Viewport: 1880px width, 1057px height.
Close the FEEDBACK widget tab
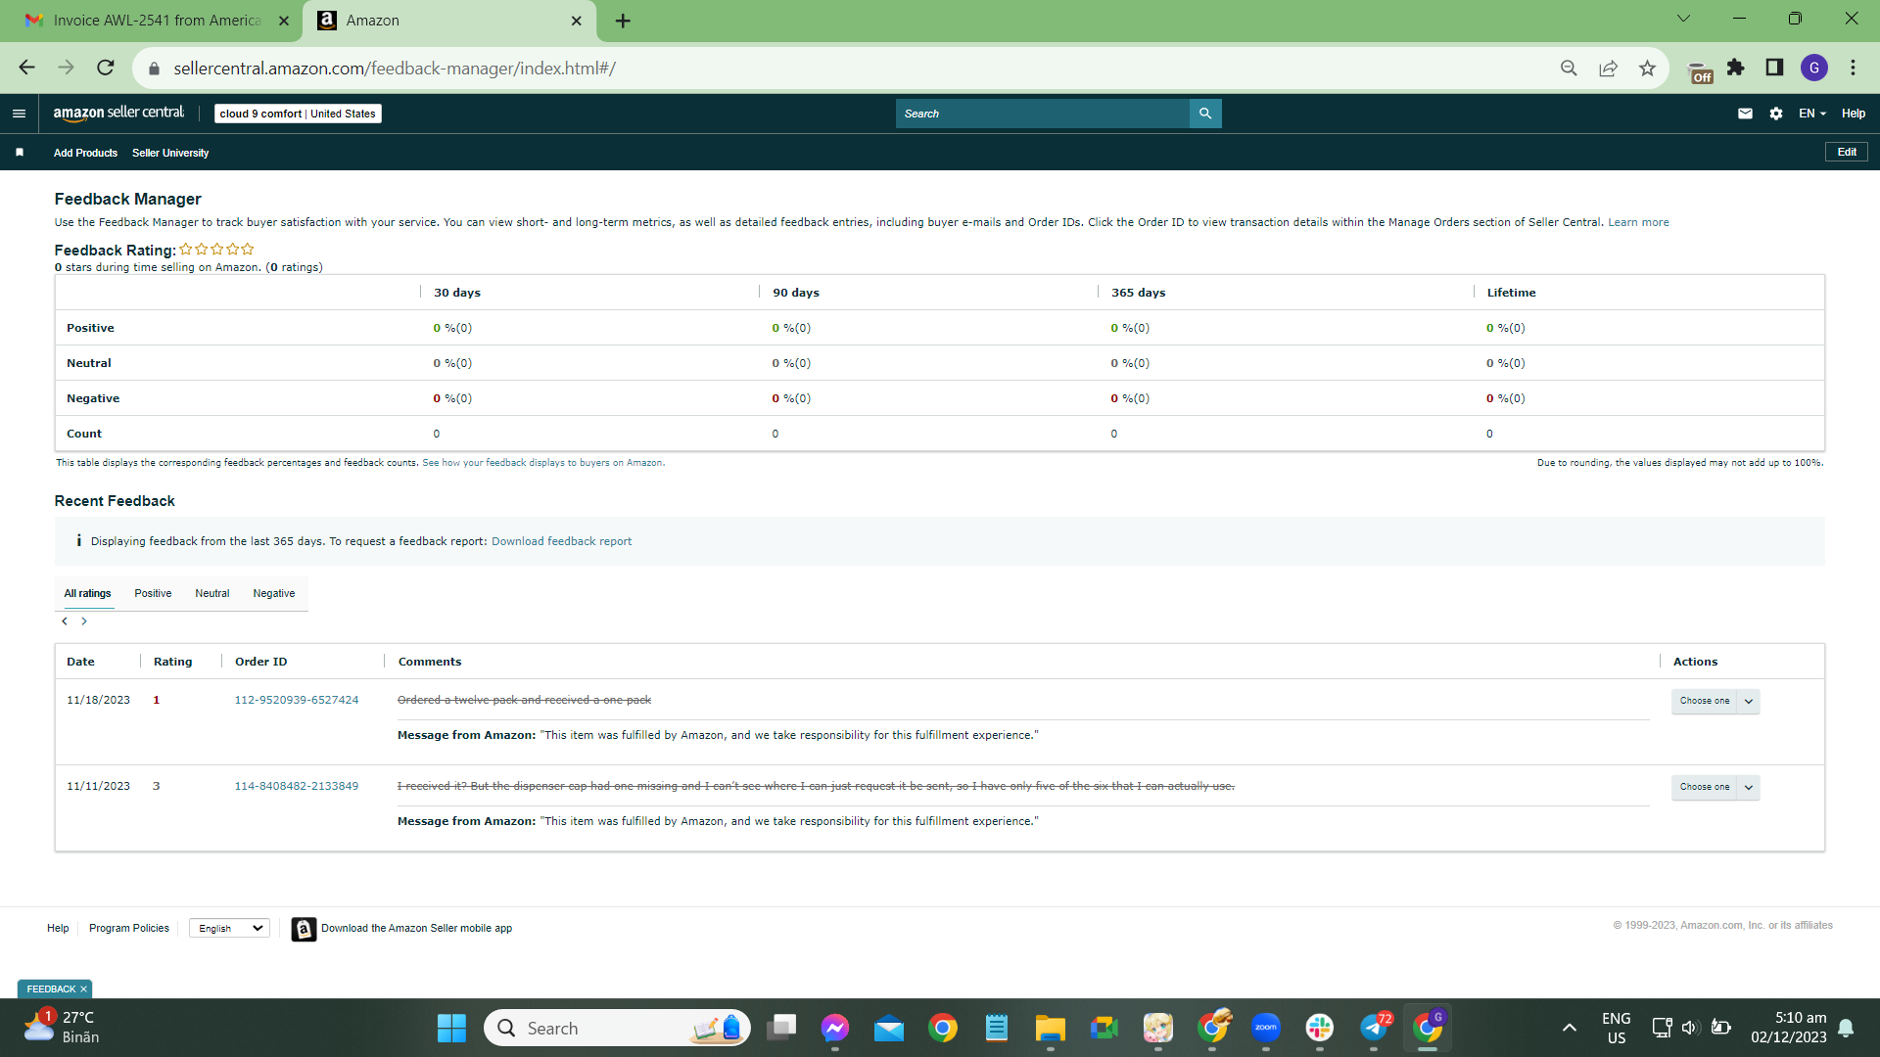[x=83, y=989]
